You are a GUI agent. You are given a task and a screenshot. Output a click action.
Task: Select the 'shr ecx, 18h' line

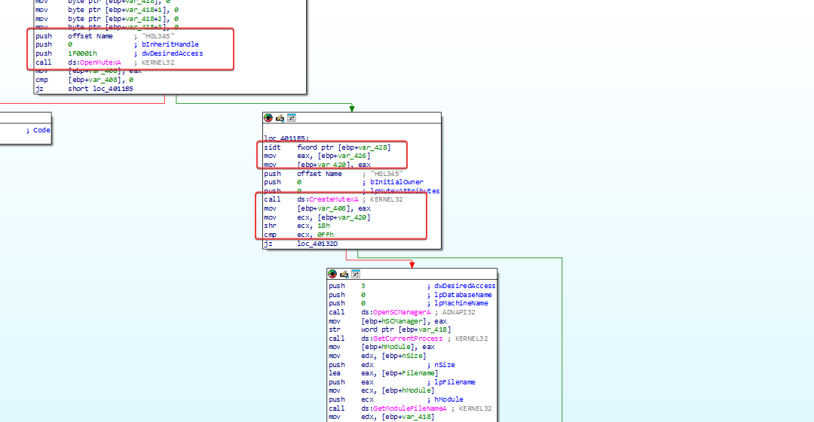[x=297, y=226]
